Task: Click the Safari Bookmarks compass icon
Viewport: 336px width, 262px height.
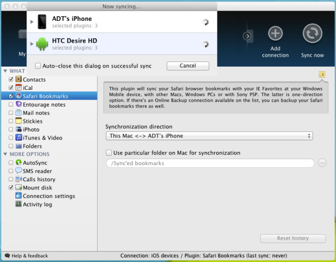Action: click(x=18, y=96)
